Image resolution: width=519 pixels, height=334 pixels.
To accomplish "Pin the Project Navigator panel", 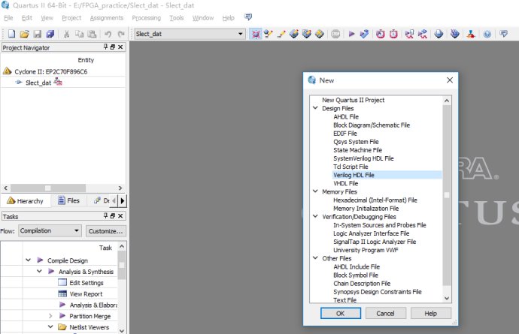I will coord(105,47).
